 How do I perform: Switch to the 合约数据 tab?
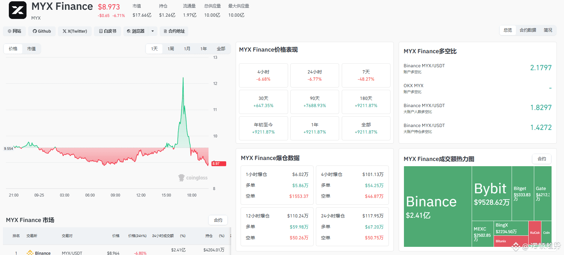[x=528, y=30]
